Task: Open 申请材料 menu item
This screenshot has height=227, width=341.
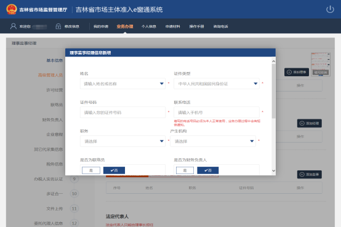Action: tap(173, 26)
